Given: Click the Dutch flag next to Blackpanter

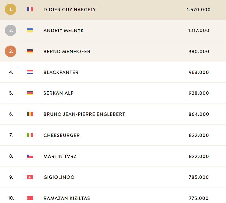Looking at the screenshot, I should (30, 72).
